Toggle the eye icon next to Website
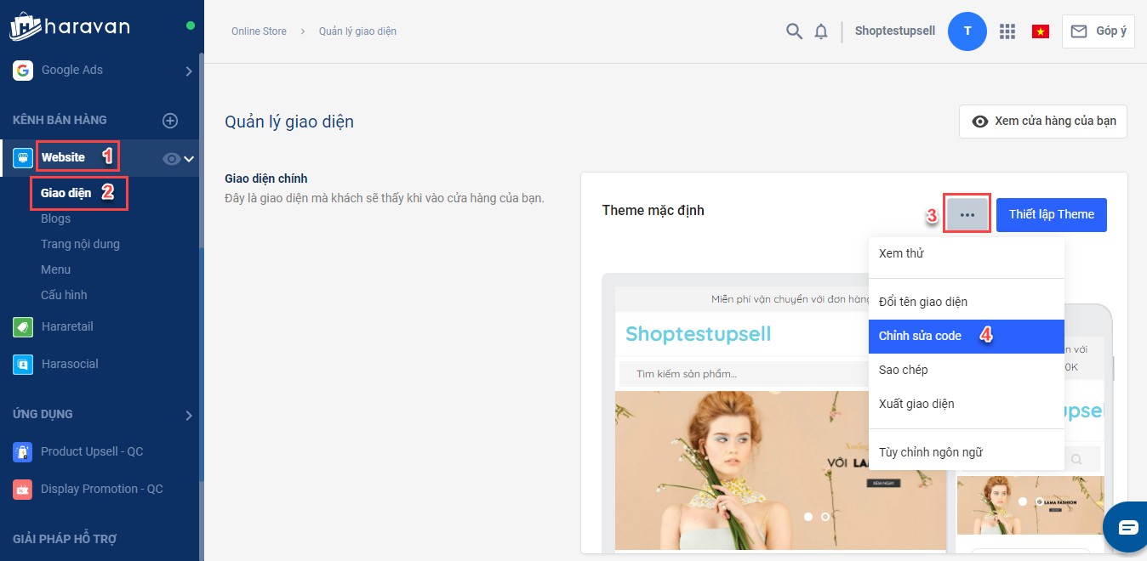The image size is (1147, 561). [x=171, y=158]
